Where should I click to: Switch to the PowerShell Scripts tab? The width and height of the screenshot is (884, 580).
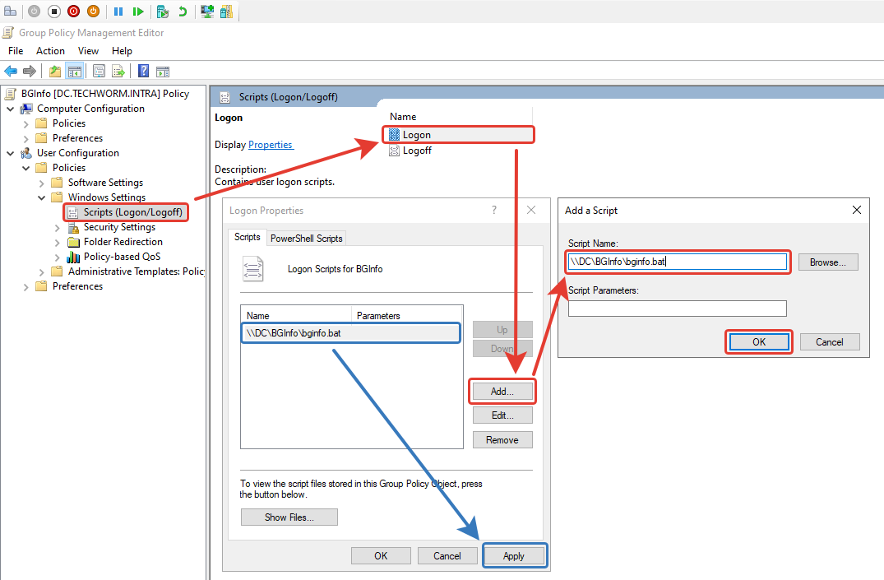point(306,238)
